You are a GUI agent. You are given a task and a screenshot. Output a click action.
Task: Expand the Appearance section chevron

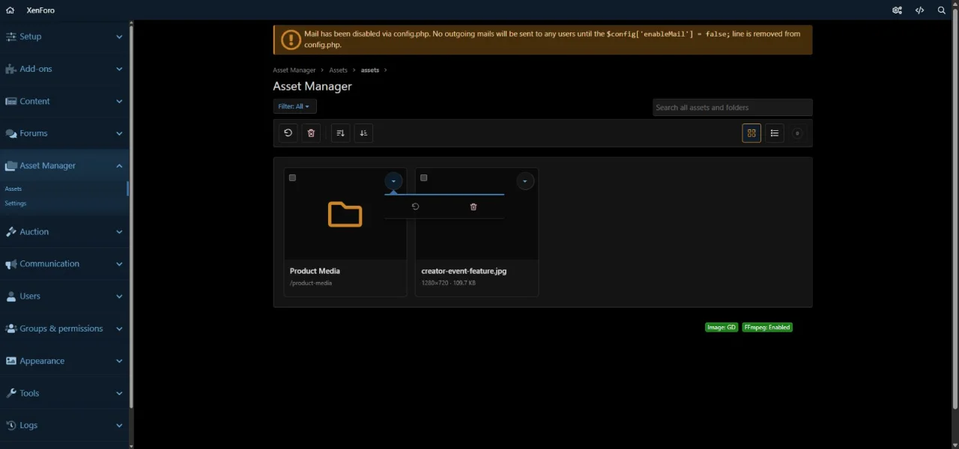[x=119, y=361]
